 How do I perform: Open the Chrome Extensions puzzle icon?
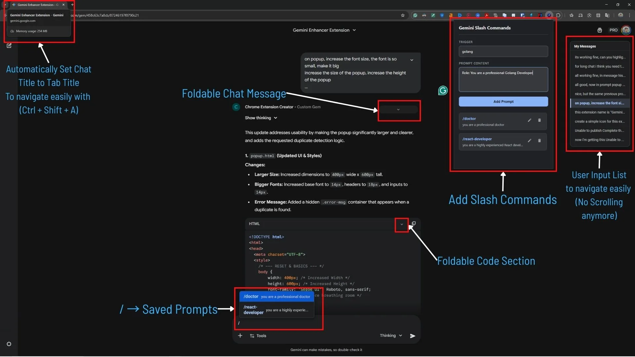tap(558, 15)
